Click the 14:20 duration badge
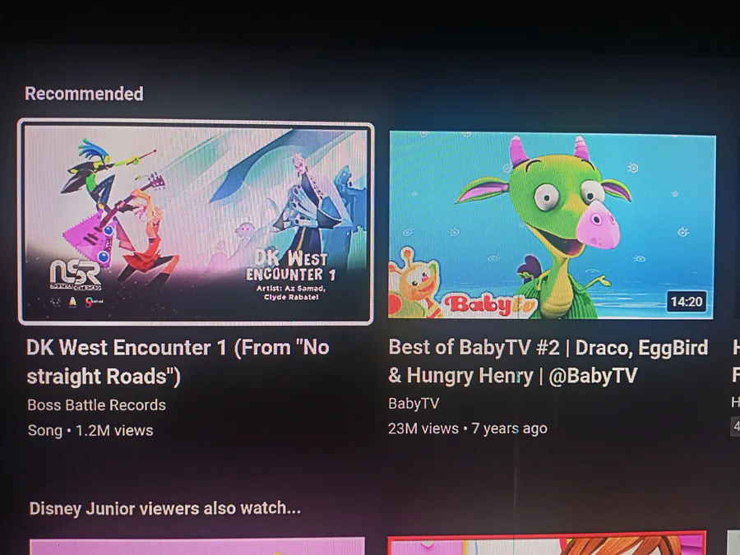 click(x=687, y=302)
